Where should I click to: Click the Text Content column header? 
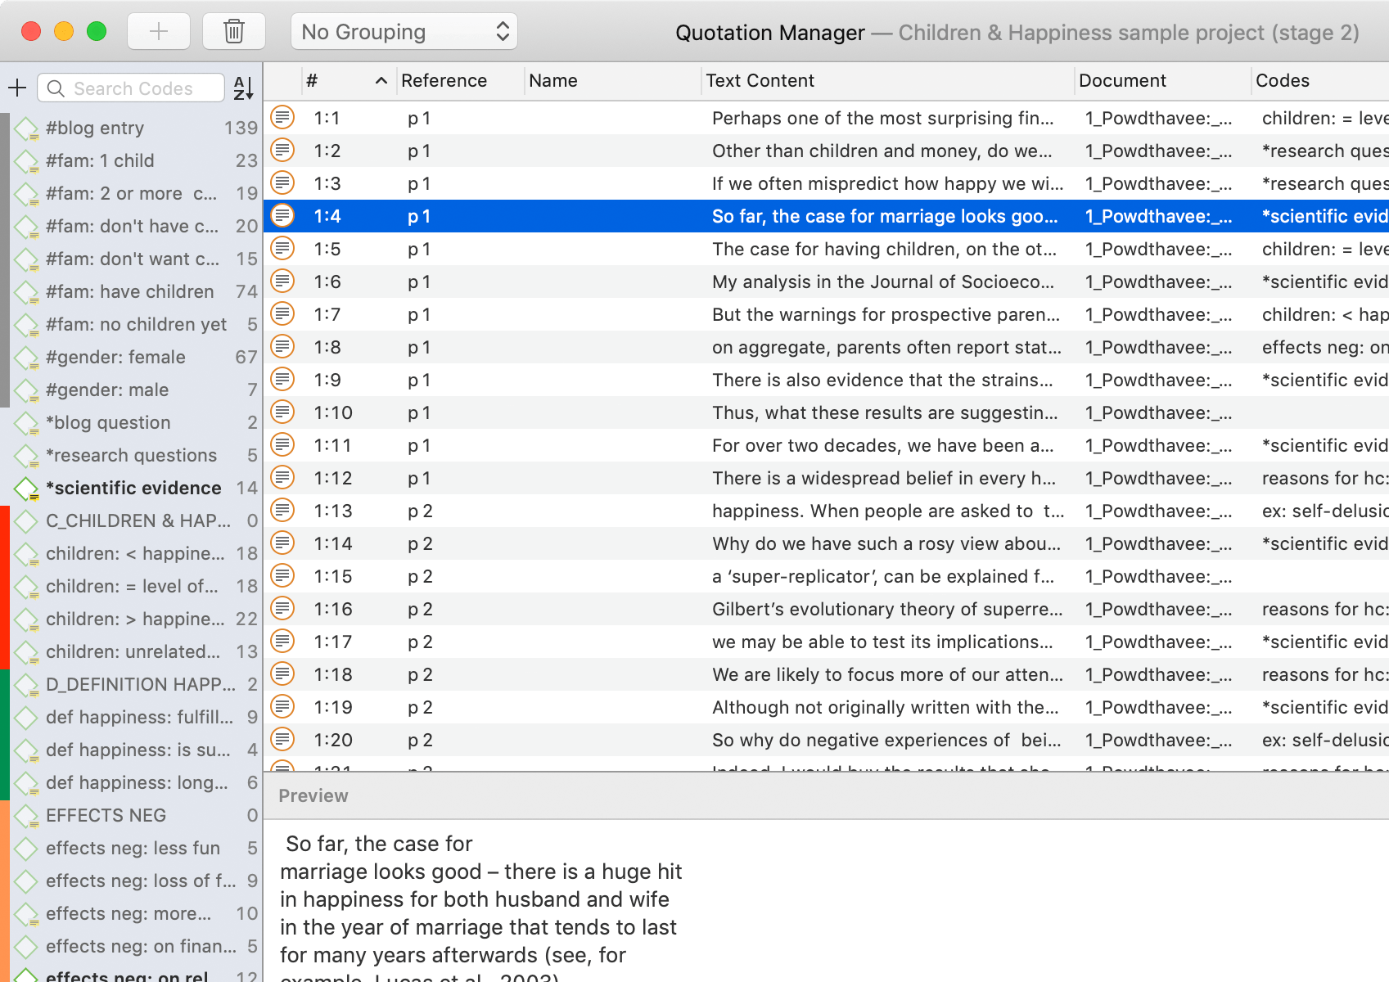tap(760, 80)
